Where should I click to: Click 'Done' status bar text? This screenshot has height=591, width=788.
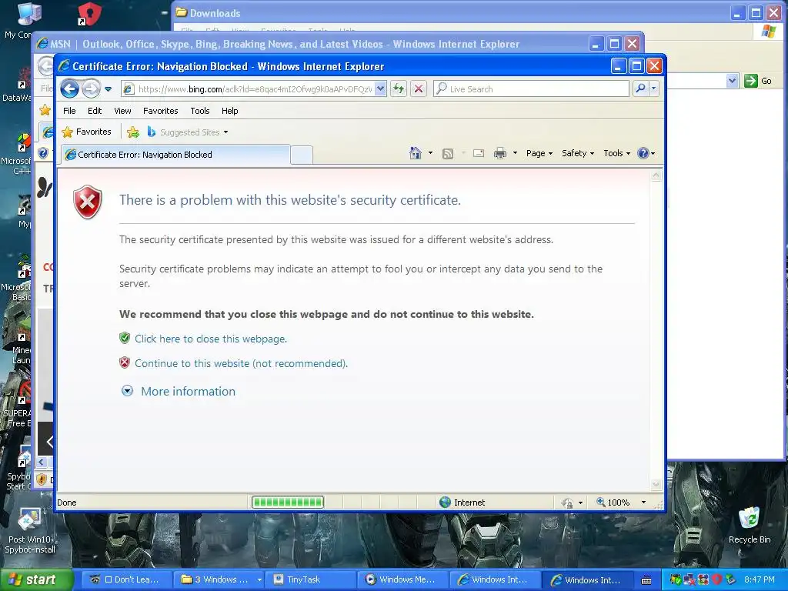coord(67,503)
